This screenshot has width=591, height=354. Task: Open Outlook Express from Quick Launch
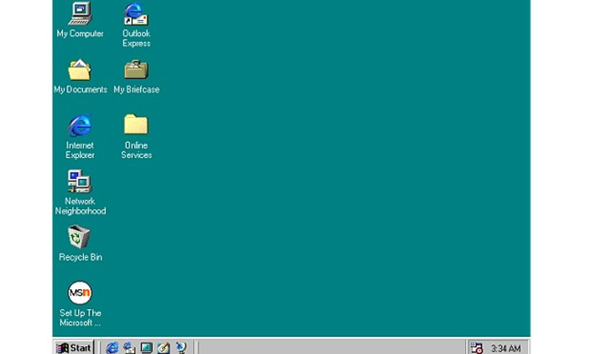coord(129,348)
